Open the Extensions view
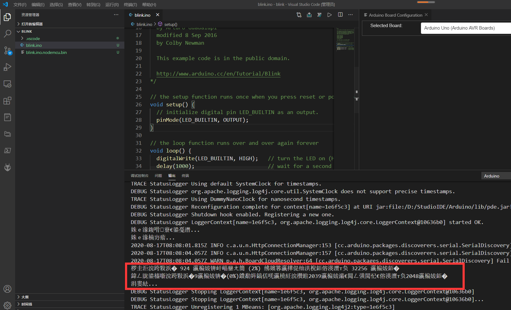The height and width of the screenshot is (310, 511). pyautogui.click(x=7, y=101)
